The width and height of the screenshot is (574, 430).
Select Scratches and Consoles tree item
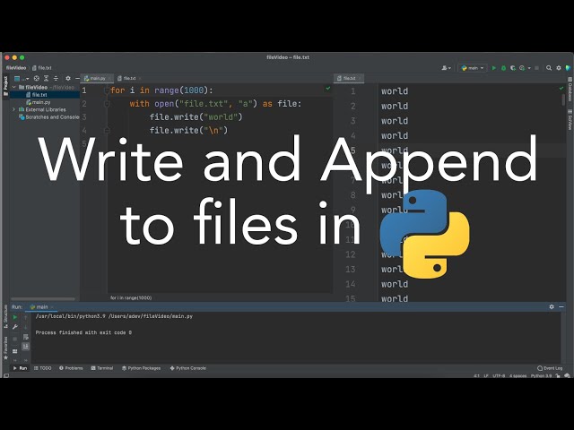49,117
